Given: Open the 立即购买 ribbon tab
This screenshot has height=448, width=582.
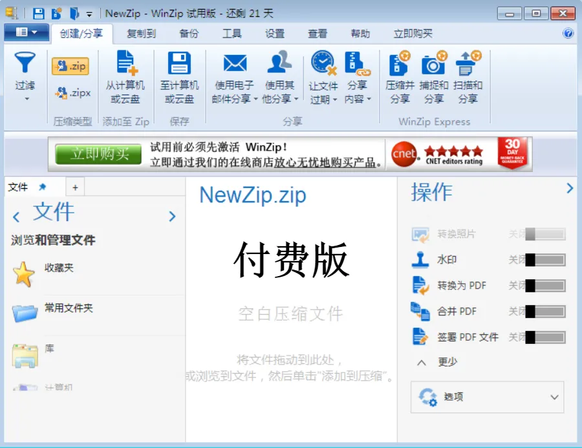Looking at the screenshot, I should [413, 34].
